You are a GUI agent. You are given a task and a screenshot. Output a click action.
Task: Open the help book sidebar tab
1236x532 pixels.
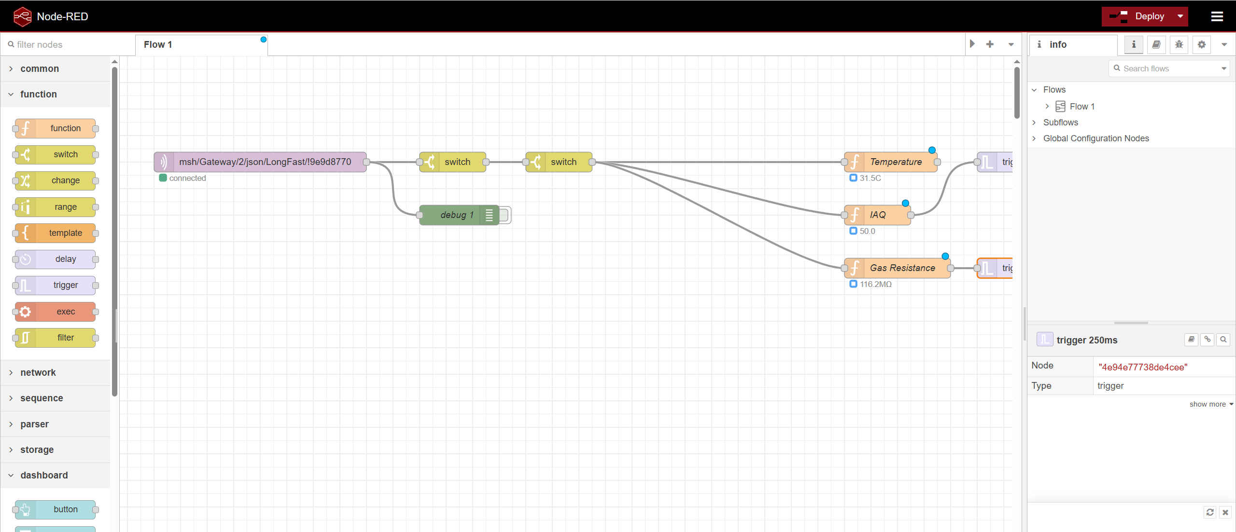click(x=1156, y=44)
